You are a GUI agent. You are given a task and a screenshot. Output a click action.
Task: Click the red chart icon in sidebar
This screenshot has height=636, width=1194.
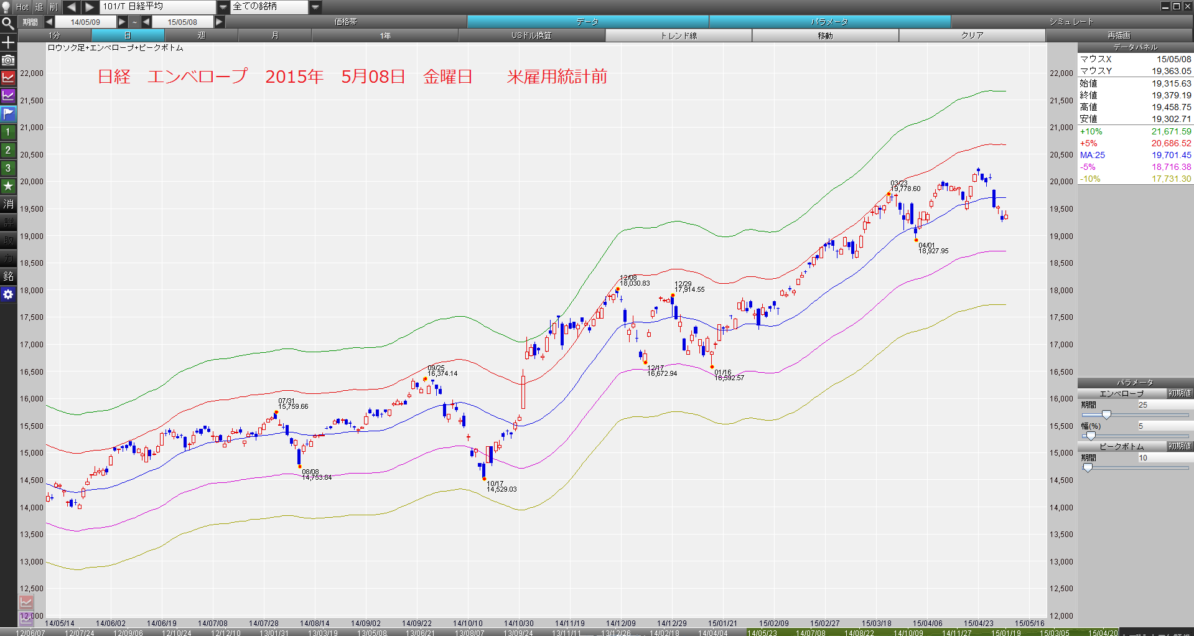point(8,78)
